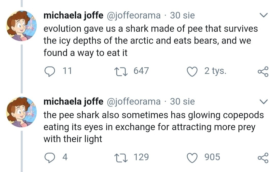Click the 30 sie timestamp on the copepods tweet
Viewport: 275px width, 172px height.
point(182,102)
